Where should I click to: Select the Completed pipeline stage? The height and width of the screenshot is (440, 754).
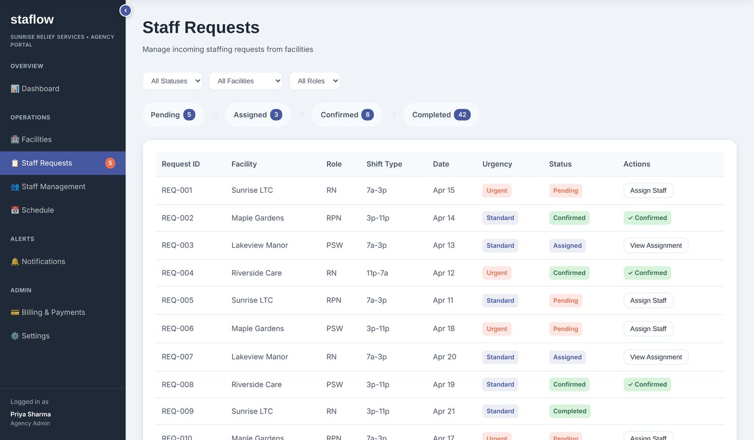click(x=441, y=115)
